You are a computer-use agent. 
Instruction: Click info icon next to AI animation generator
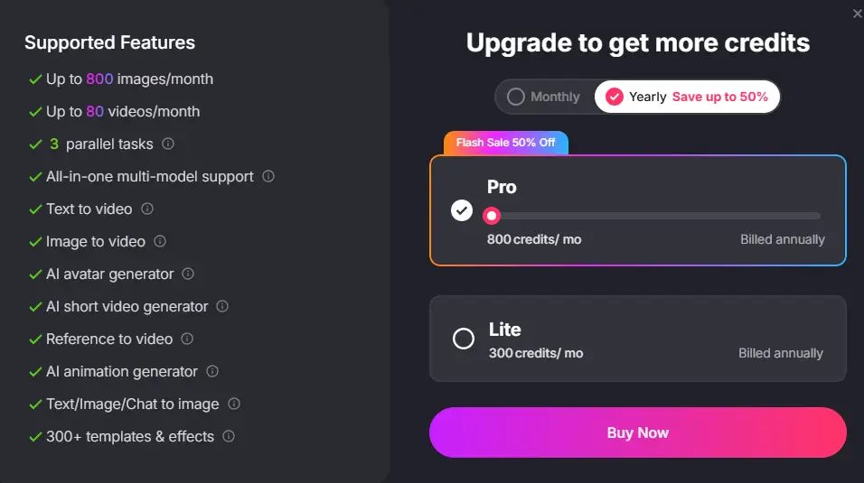point(212,371)
